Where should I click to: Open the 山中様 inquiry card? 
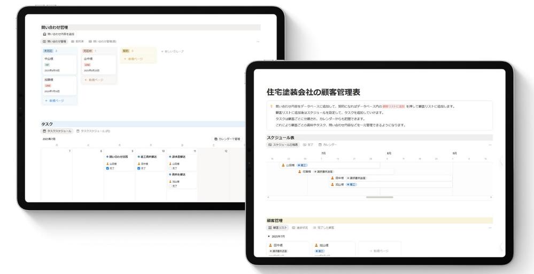[99, 65]
